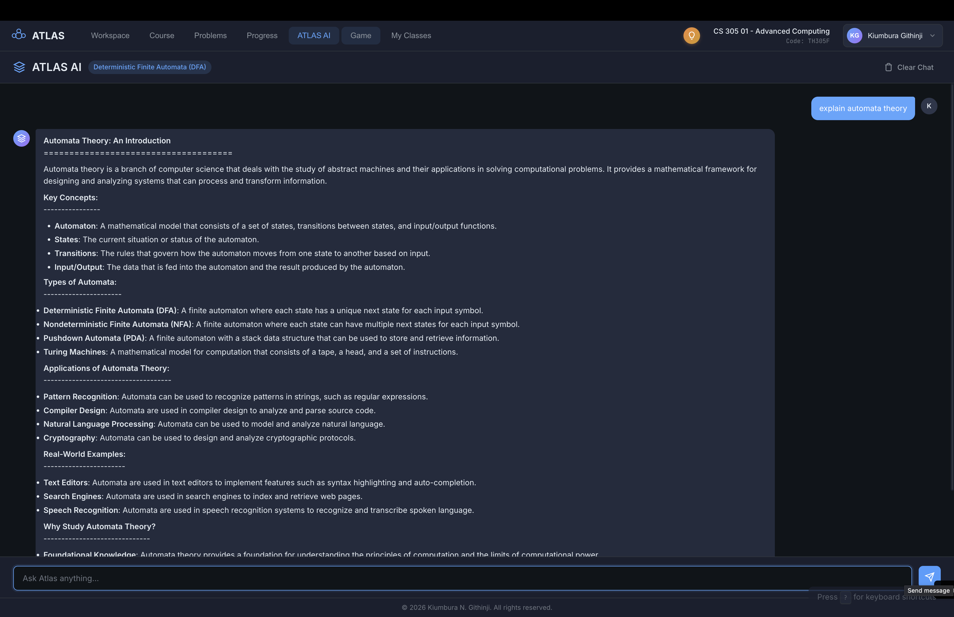Select the Game tab
Image resolution: width=954 pixels, height=617 pixels.
coord(360,35)
